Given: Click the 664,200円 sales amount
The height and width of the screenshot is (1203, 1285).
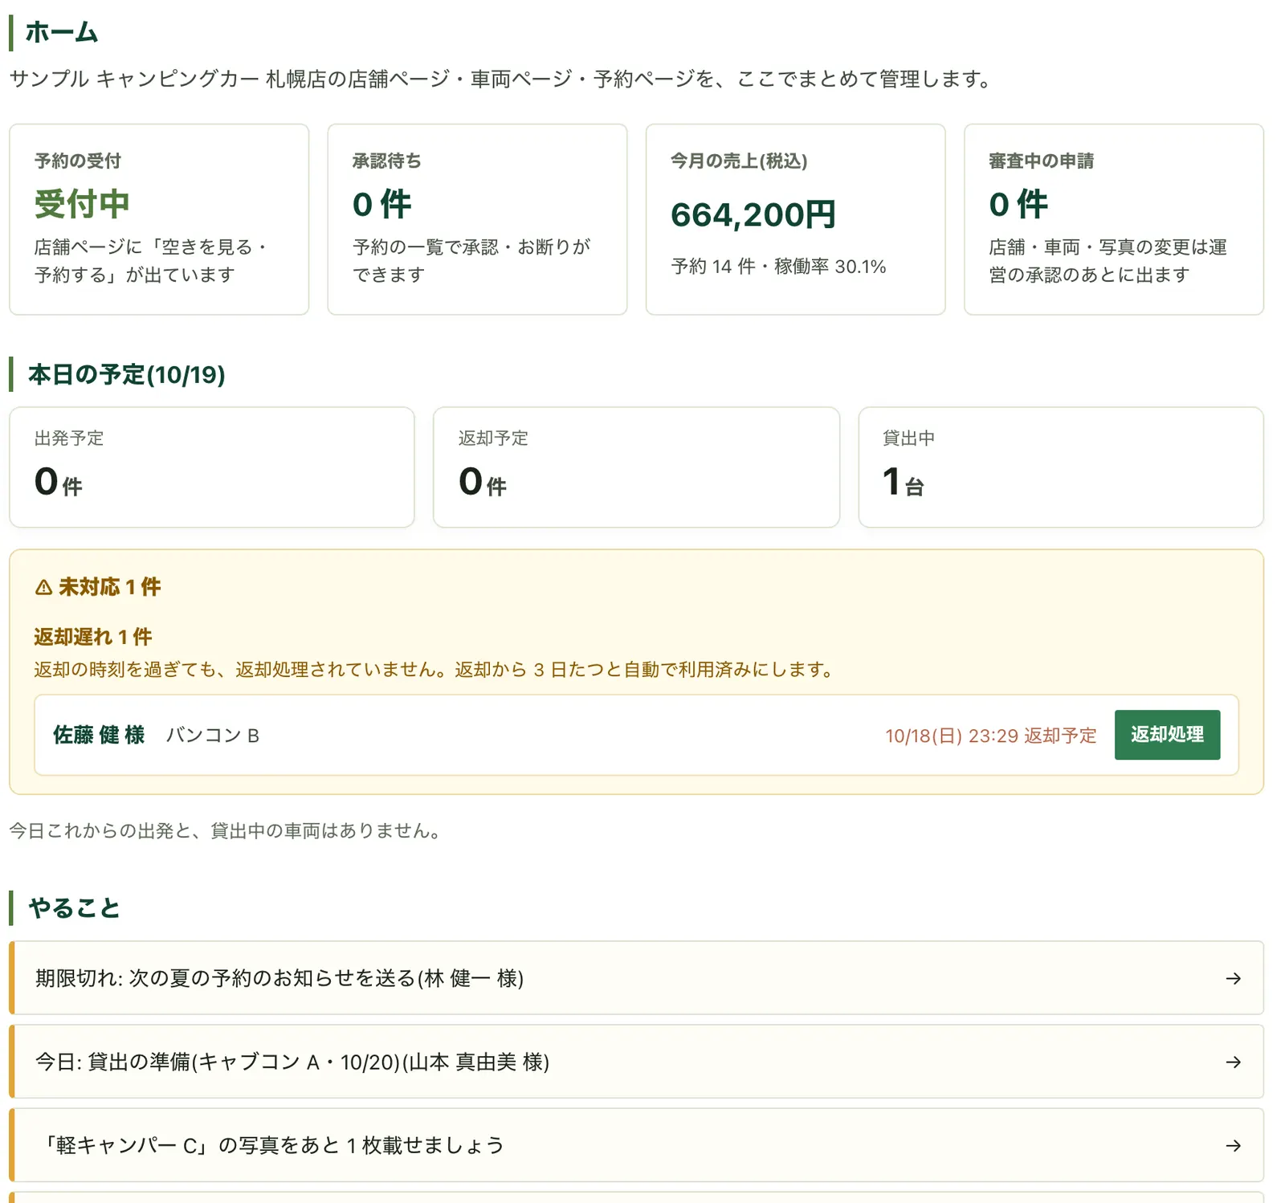Looking at the screenshot, I should (753, 214).
